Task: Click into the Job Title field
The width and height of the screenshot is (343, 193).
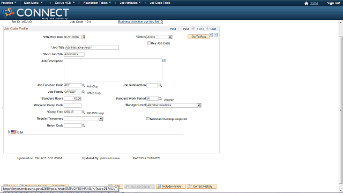Action: (92, 48)
